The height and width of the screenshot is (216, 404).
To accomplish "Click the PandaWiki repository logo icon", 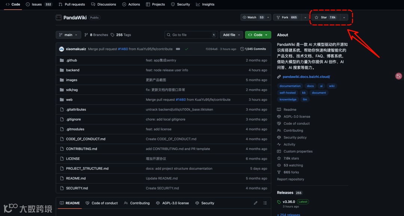I will pos(59,18).
